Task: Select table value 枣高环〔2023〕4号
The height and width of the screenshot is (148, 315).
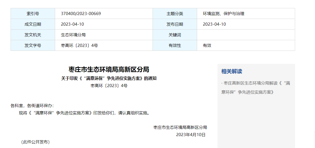Action: coord(79,45)
